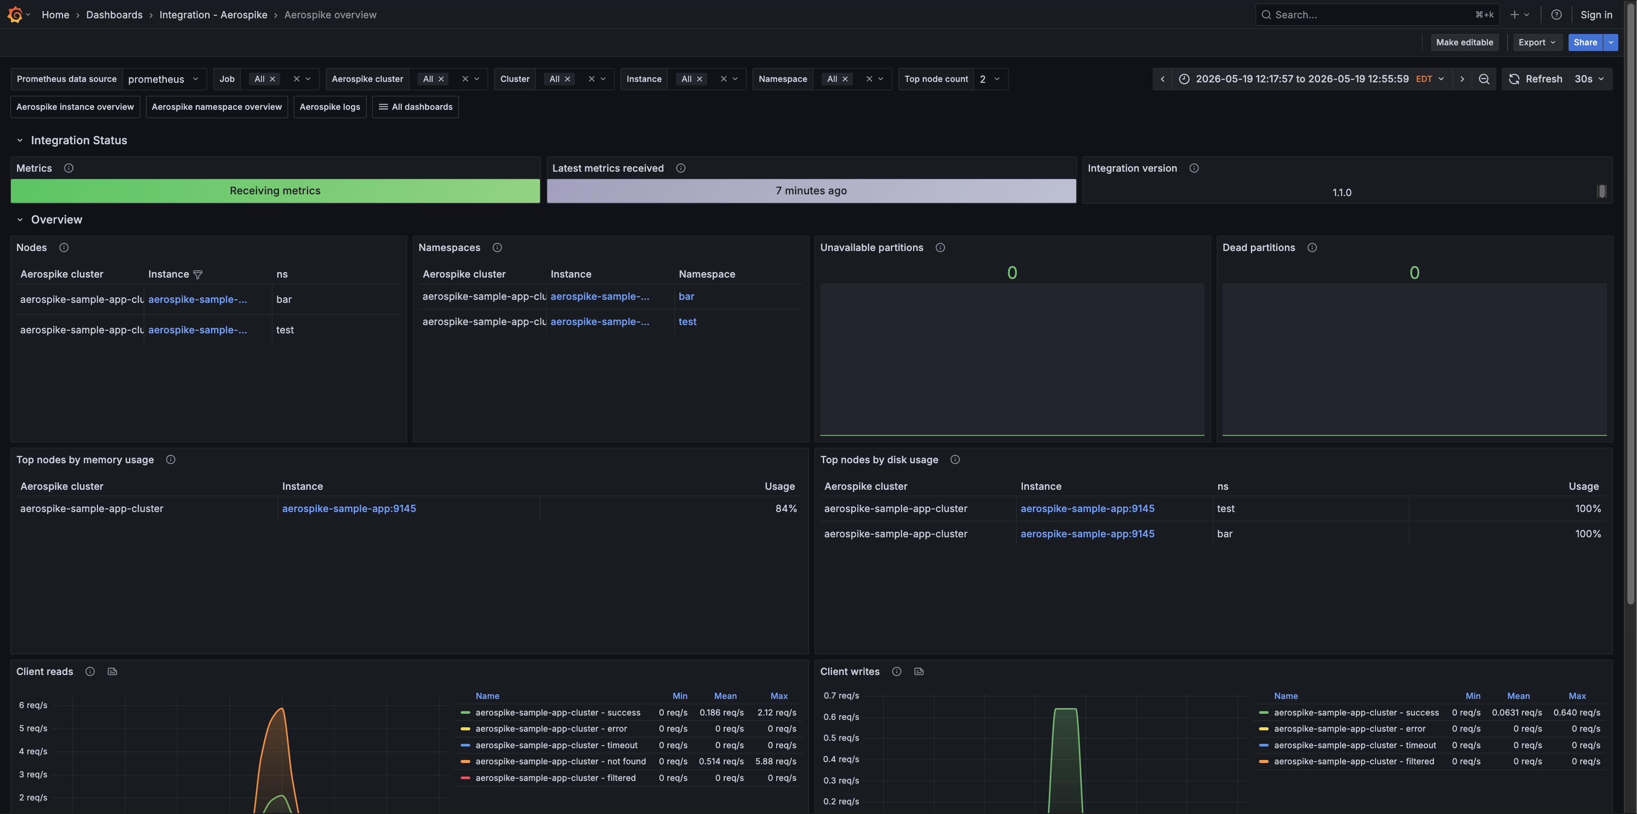Viewport: 1637px width, 814px height.
Task: Open the Share options arrow dropdown
Action: 1610,43
